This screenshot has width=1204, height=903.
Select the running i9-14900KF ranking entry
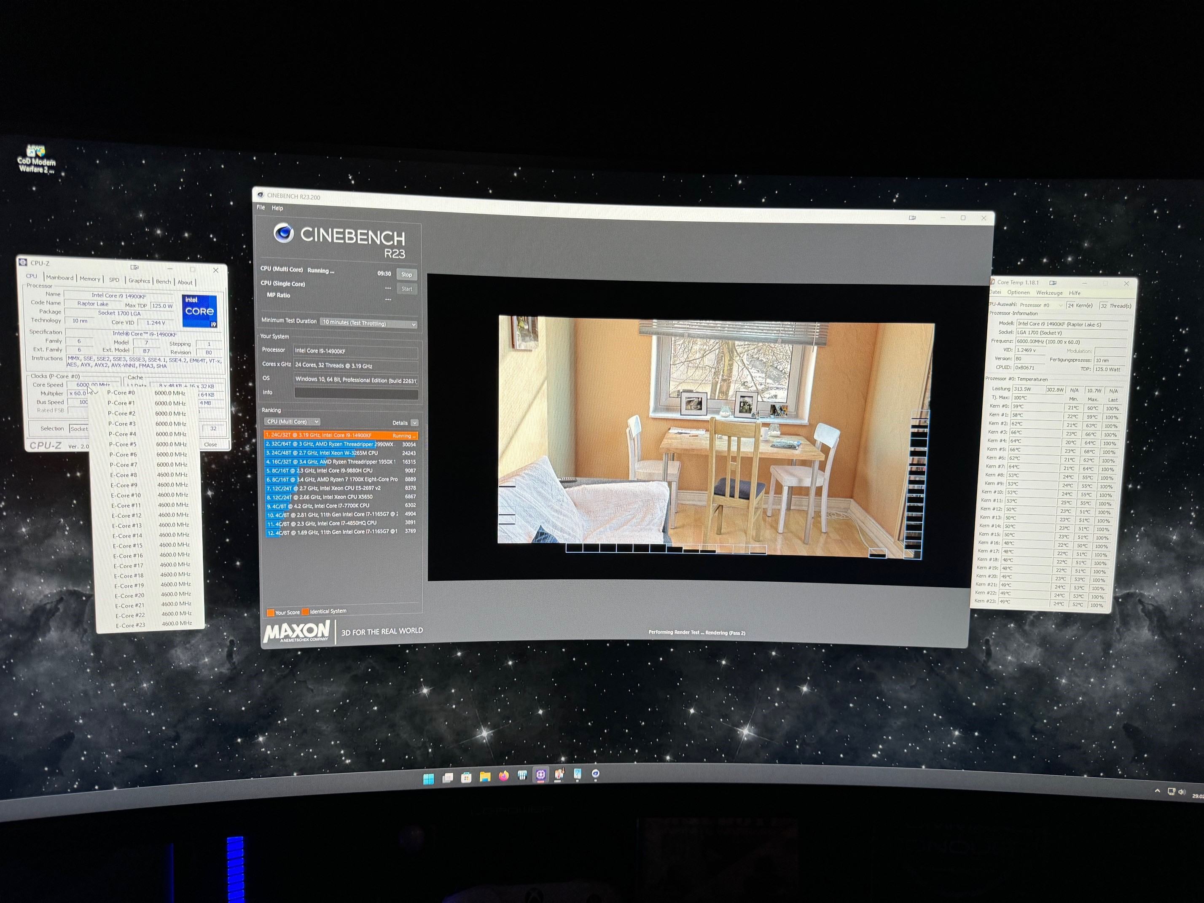click(x=341, y=435)
